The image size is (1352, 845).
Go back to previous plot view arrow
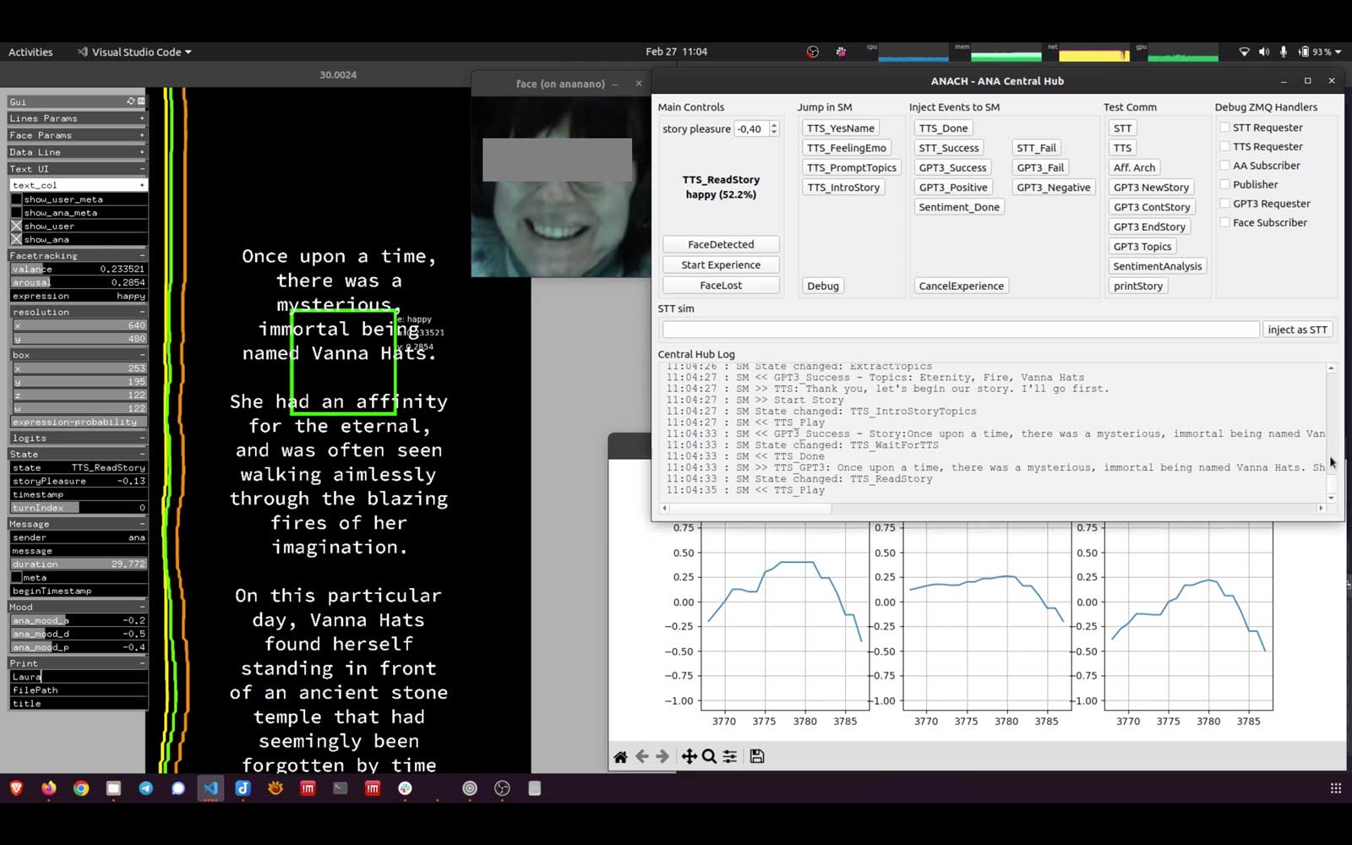point(642,756)
